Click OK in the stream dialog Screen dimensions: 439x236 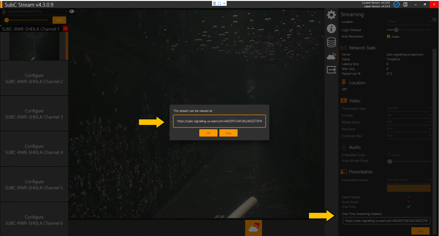click(208, 133)
